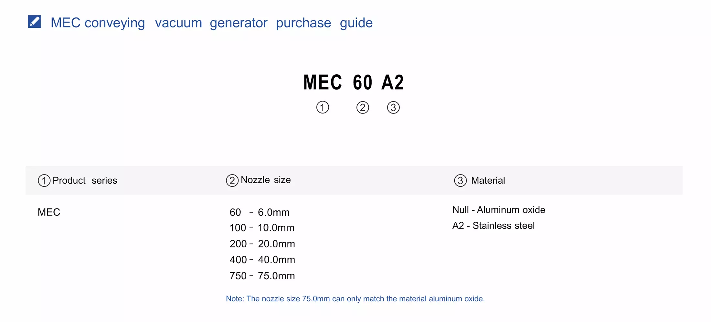Click the purchase guide heading text
Image resolution: width=711 pixels, height=322 pixels.
211,23
